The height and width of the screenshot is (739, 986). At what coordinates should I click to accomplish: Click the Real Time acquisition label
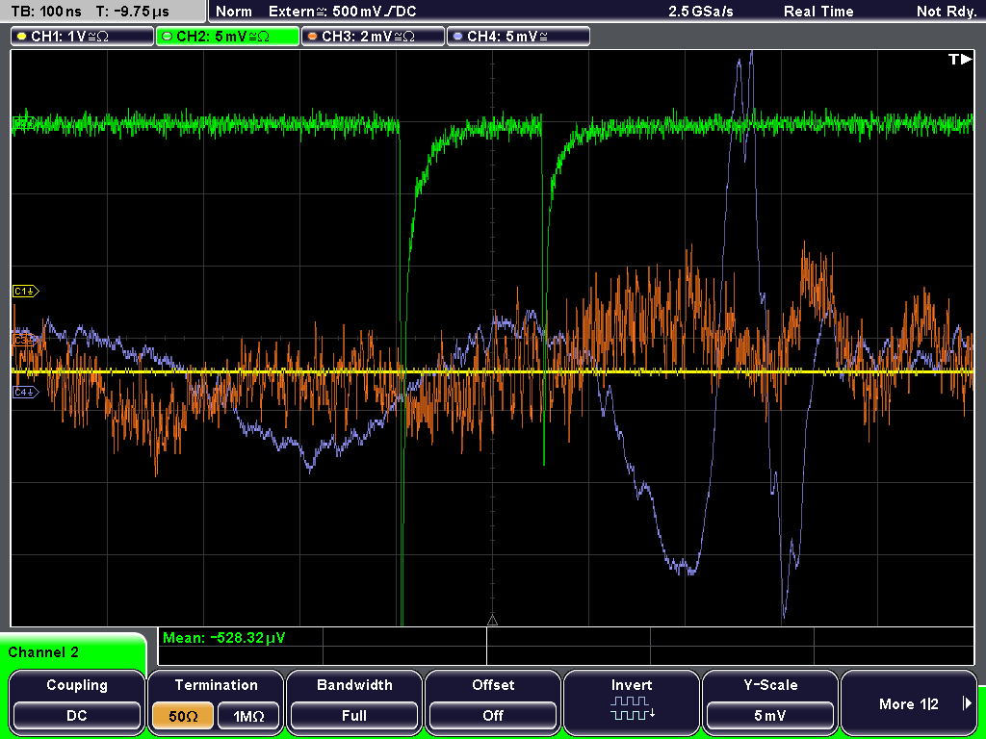click(818, 12)
